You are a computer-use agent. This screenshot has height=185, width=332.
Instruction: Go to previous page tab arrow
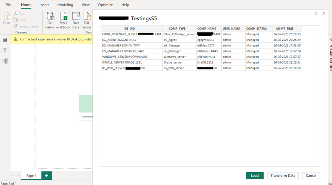pos(13,176)
